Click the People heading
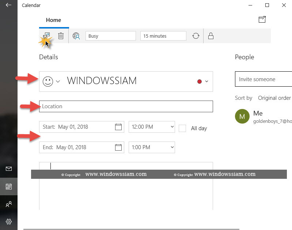Viewport: 292px width, 230px height. point(244,57)
